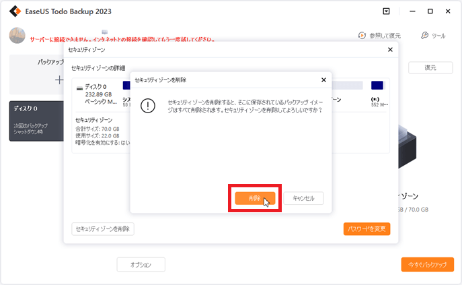Image resolution: width=462 pixels, height=285 pixels.
Task: Click the キャンセル button in the dialog
Action: pos(303,198)
